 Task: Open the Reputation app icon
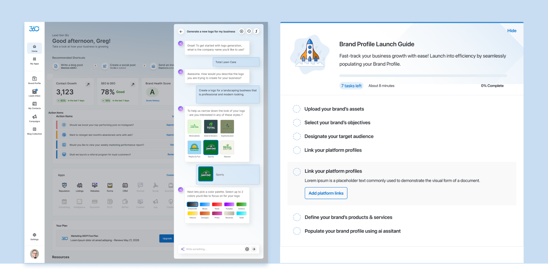tap(64, 187)
